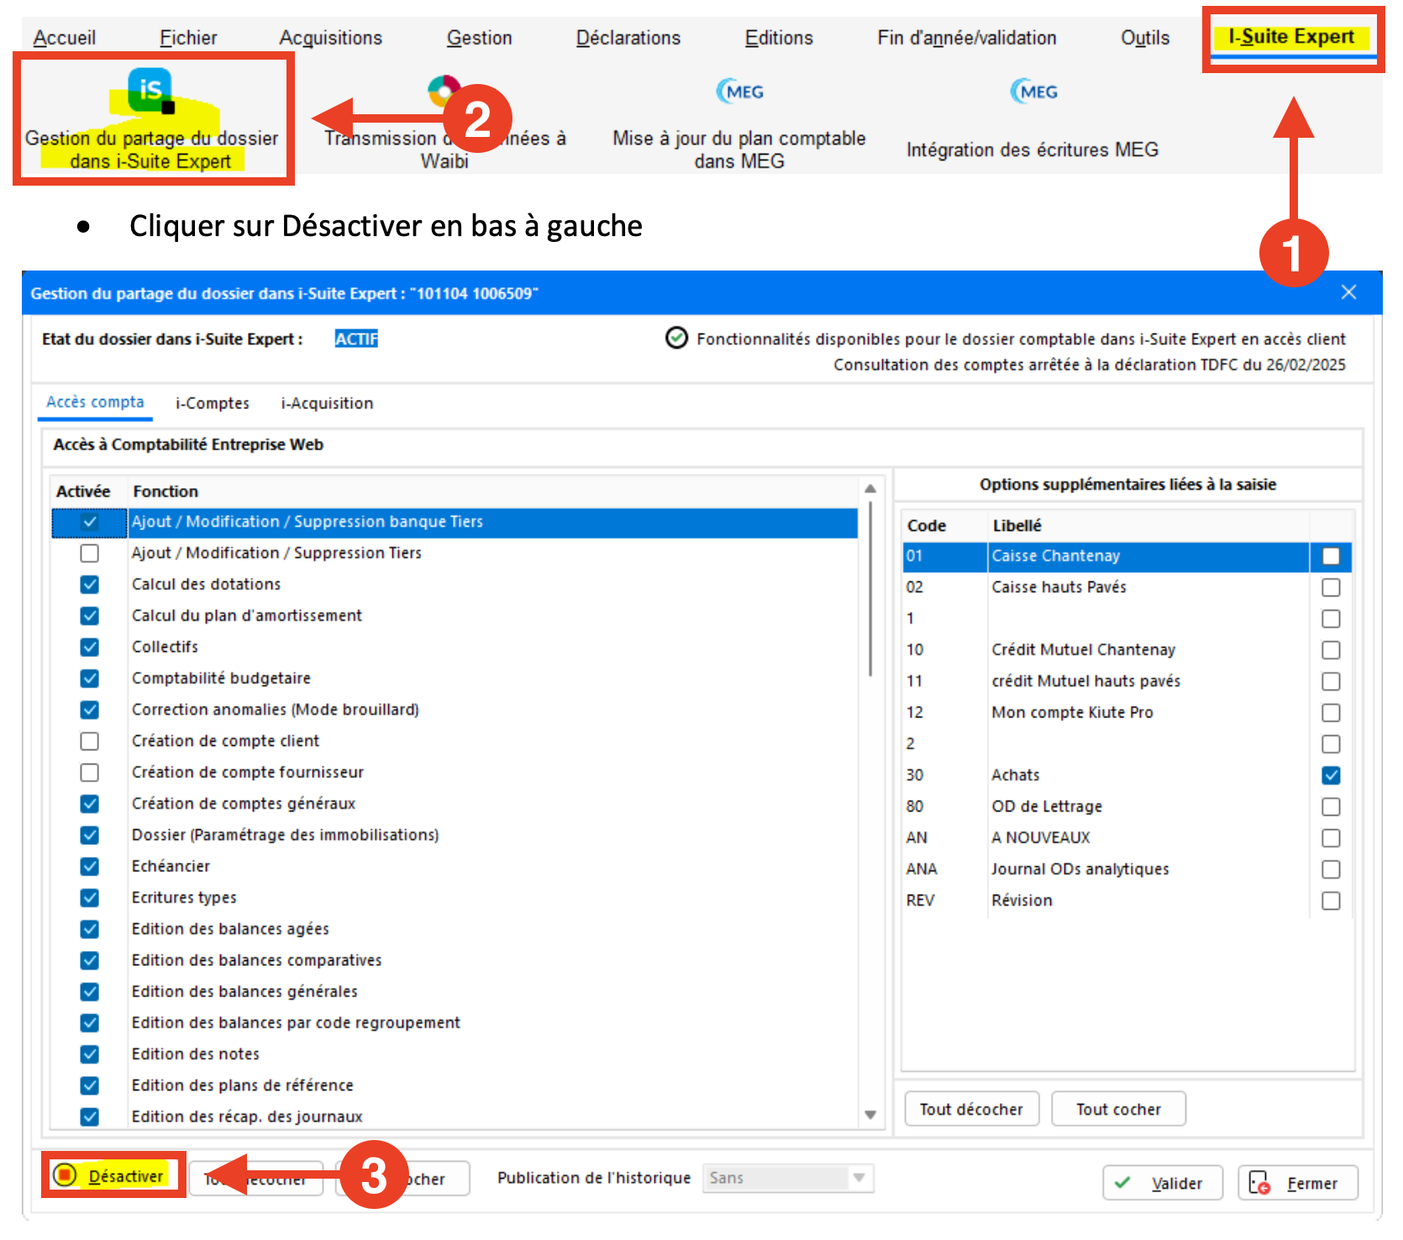Click Tout cocher under journal options
1403x1240 pixels.
(1119, 1109)
